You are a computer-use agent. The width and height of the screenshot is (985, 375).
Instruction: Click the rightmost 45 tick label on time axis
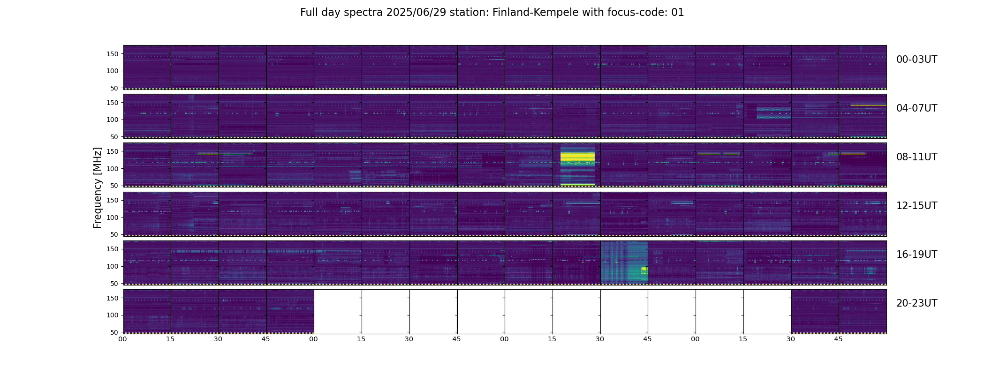point(839,339)
